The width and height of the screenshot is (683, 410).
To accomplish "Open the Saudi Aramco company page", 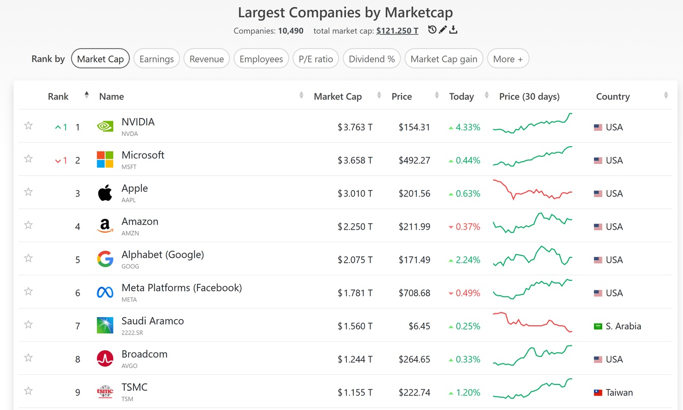I will click(153, 321).
